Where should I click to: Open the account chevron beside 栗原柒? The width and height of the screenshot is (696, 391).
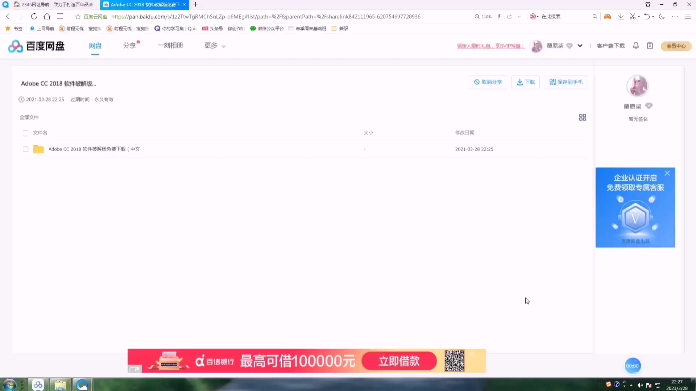(x=580, y=46)
